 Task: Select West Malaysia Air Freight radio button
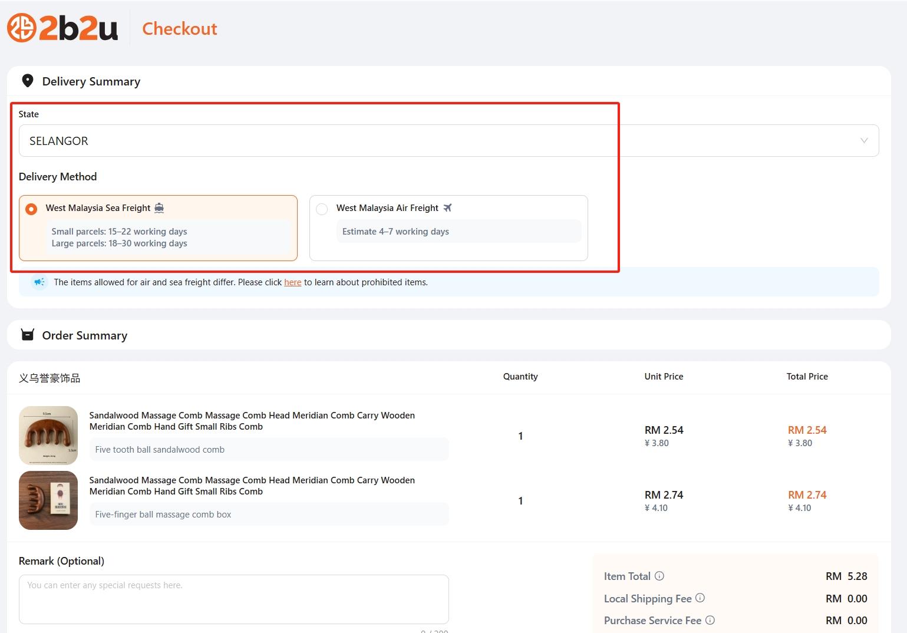[322, 209]
